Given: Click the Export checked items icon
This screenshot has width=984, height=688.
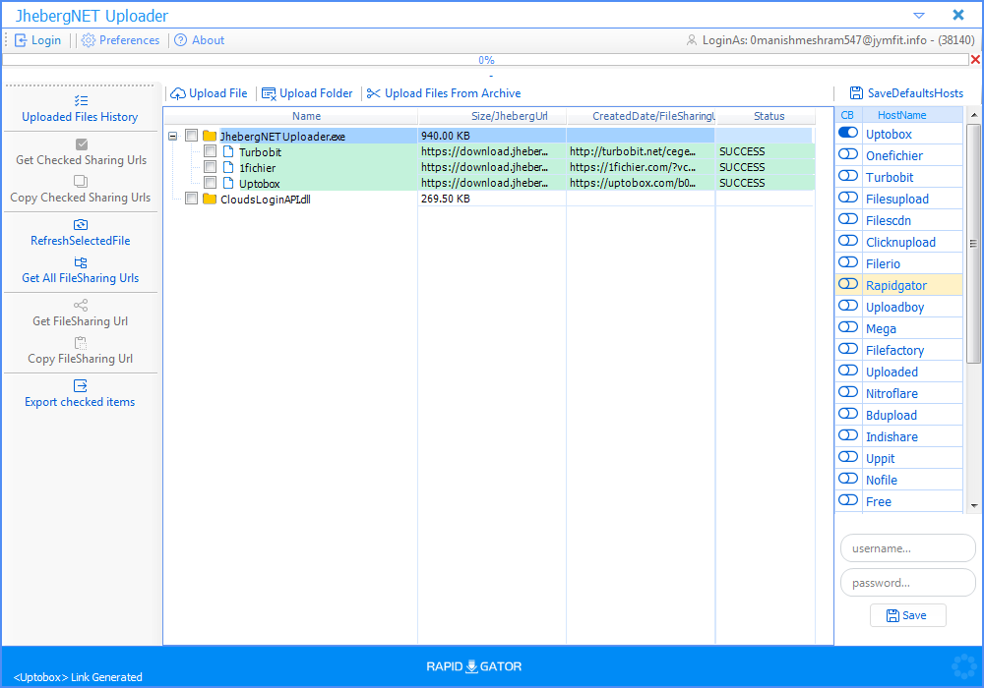Looking at the screenshot, I should (x=81, y=385).
